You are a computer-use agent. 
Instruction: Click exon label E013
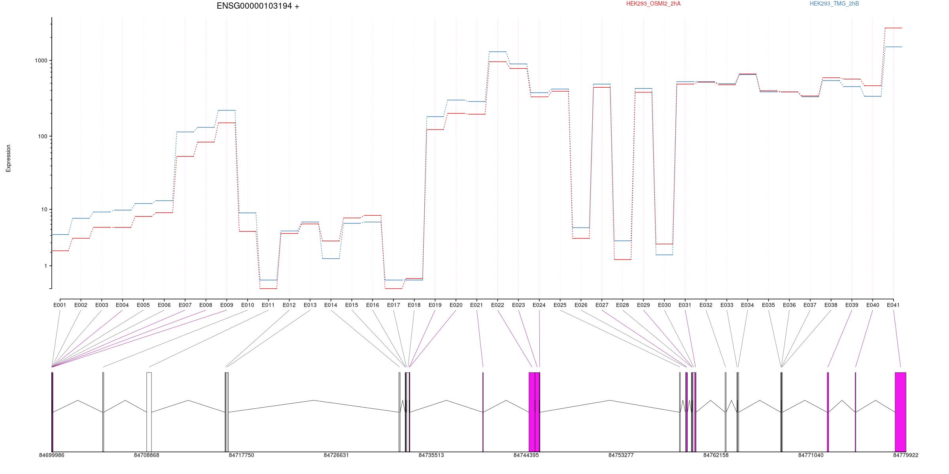[x=310, y=305]
